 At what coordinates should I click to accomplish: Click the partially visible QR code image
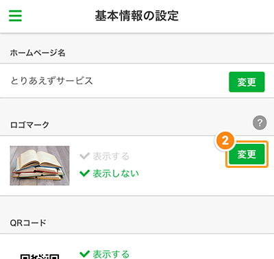click(40, 256)
